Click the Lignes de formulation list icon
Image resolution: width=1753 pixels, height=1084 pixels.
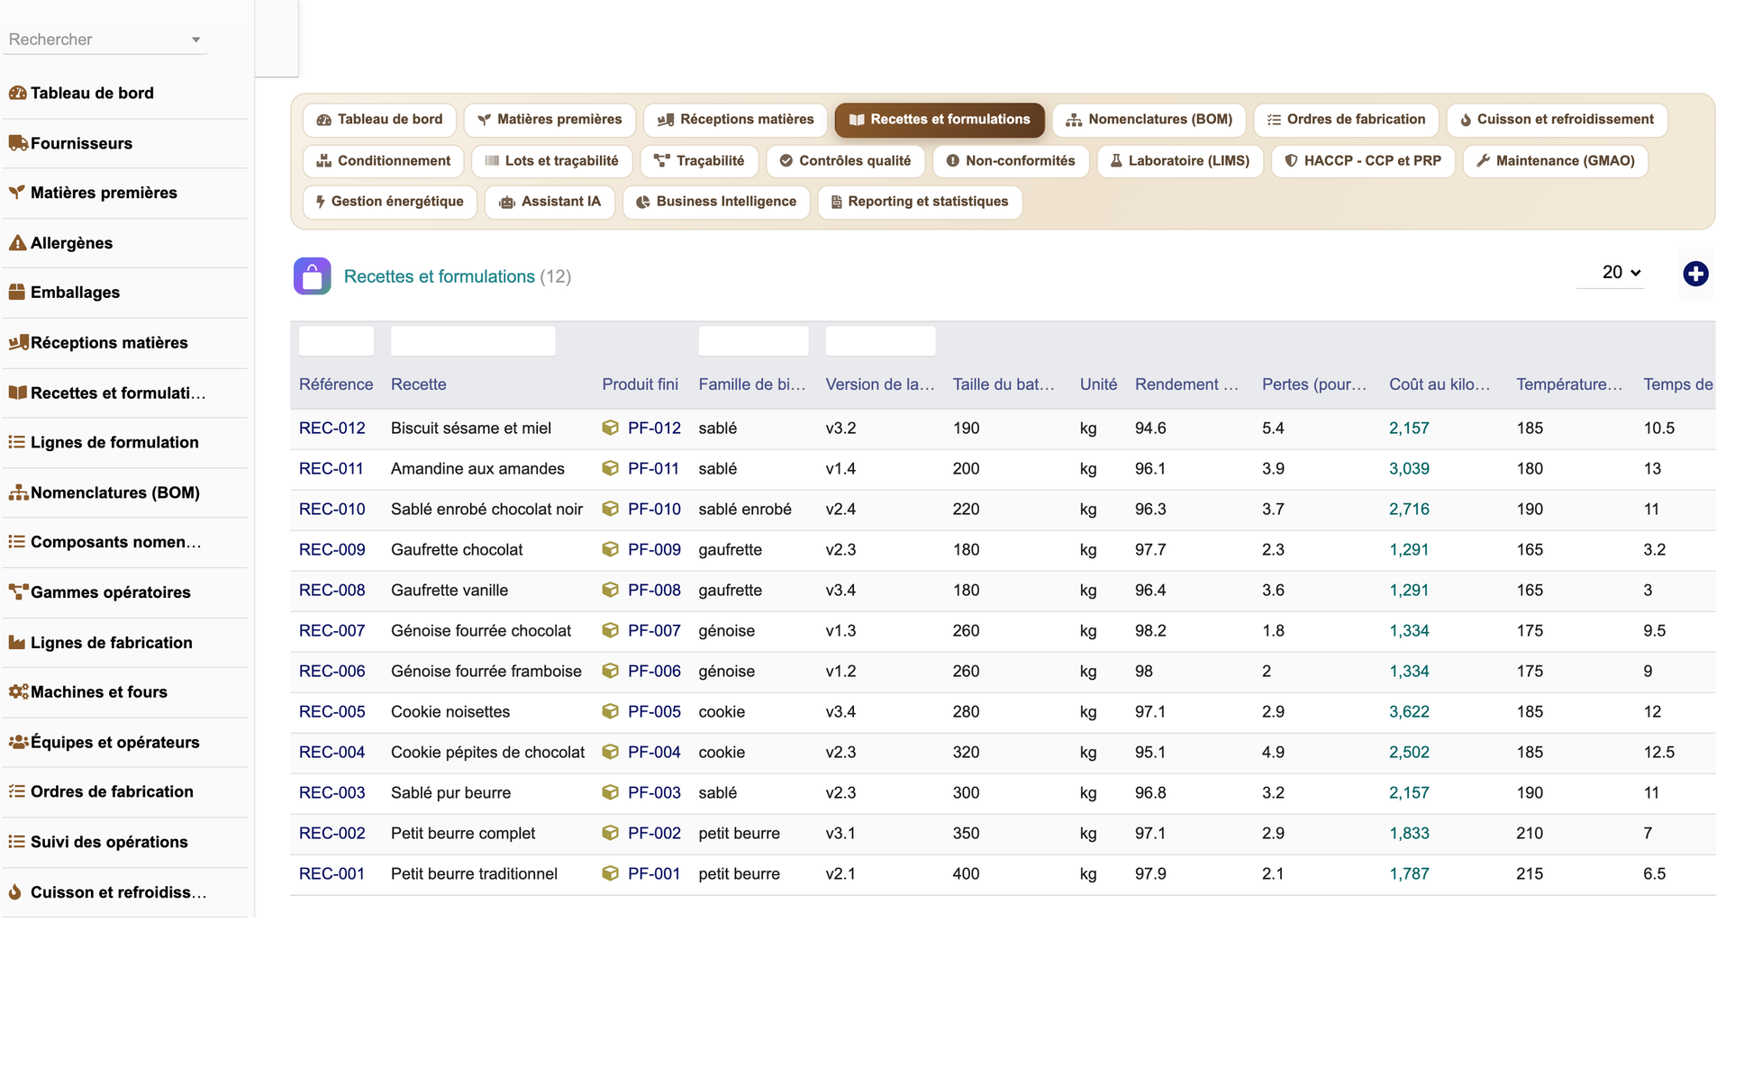(x=17, y=442)
